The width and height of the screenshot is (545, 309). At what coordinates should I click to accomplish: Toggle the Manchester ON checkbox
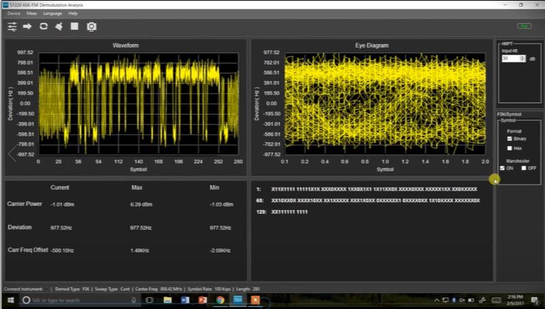point(502,168)
